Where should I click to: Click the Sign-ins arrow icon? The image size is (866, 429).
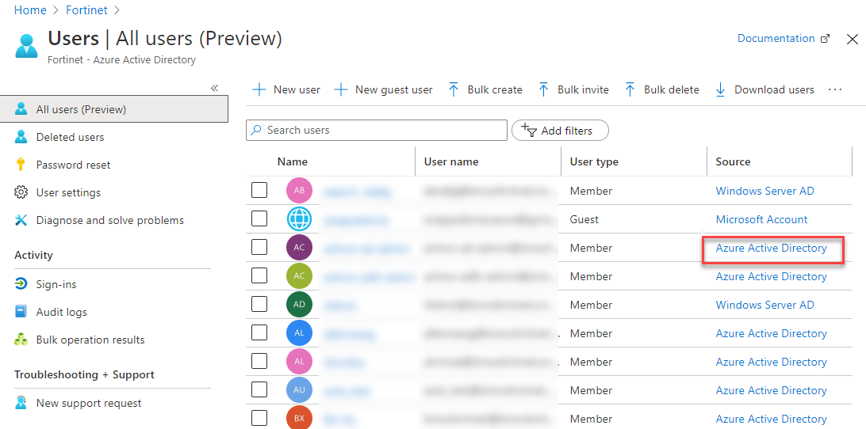(21, 284)
